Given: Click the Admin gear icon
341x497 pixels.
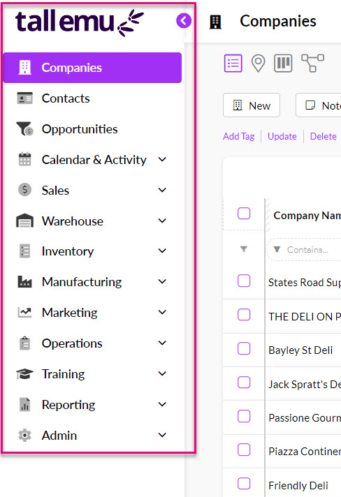Looking at the screenshot, I should click(24, 435).
